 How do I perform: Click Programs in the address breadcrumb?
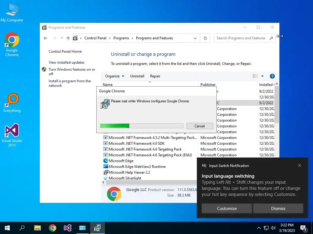[x=121, y=38]
